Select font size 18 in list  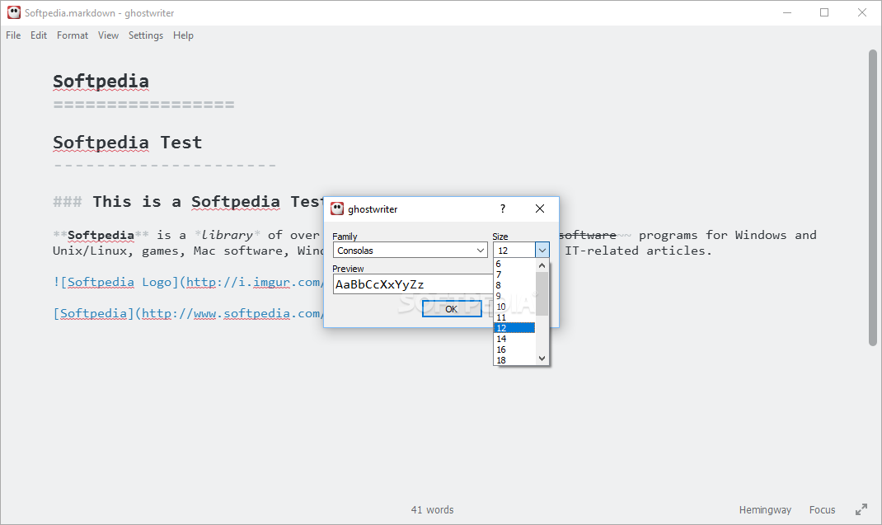514,360
